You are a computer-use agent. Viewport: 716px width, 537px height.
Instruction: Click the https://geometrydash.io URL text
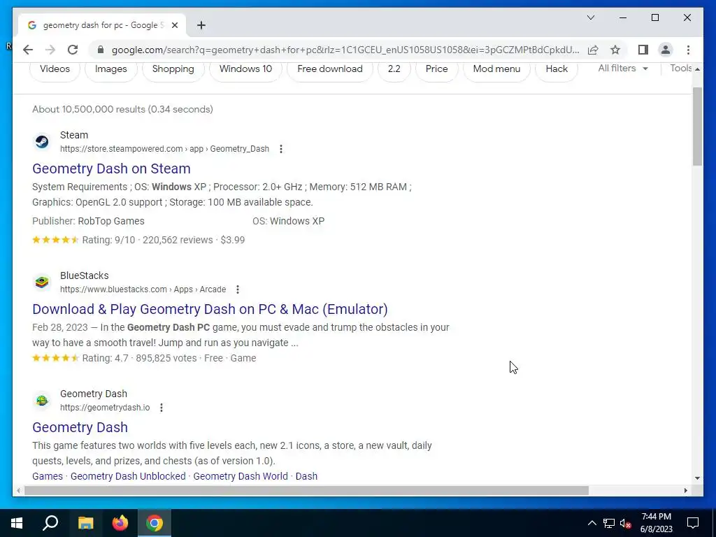[x=105, y=408]
